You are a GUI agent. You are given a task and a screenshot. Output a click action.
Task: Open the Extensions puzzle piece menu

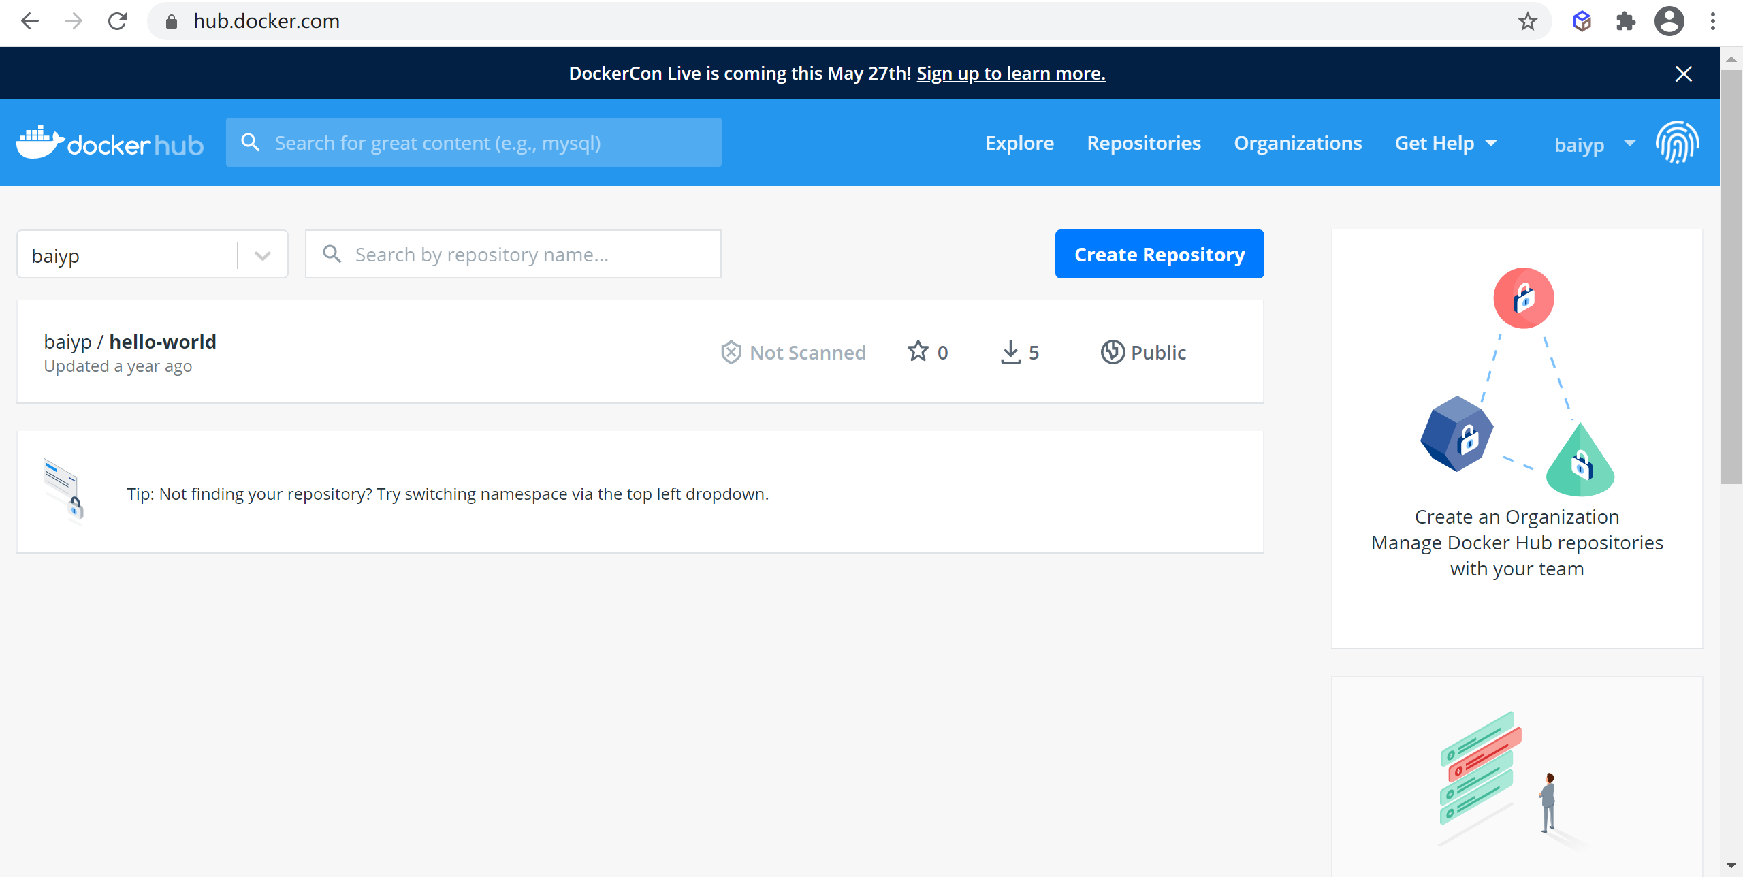coord(1625,22)
